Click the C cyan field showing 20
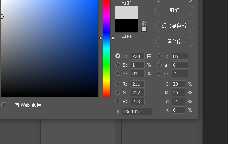This screenshot has width=228, height=144. (x=179, y=84)
